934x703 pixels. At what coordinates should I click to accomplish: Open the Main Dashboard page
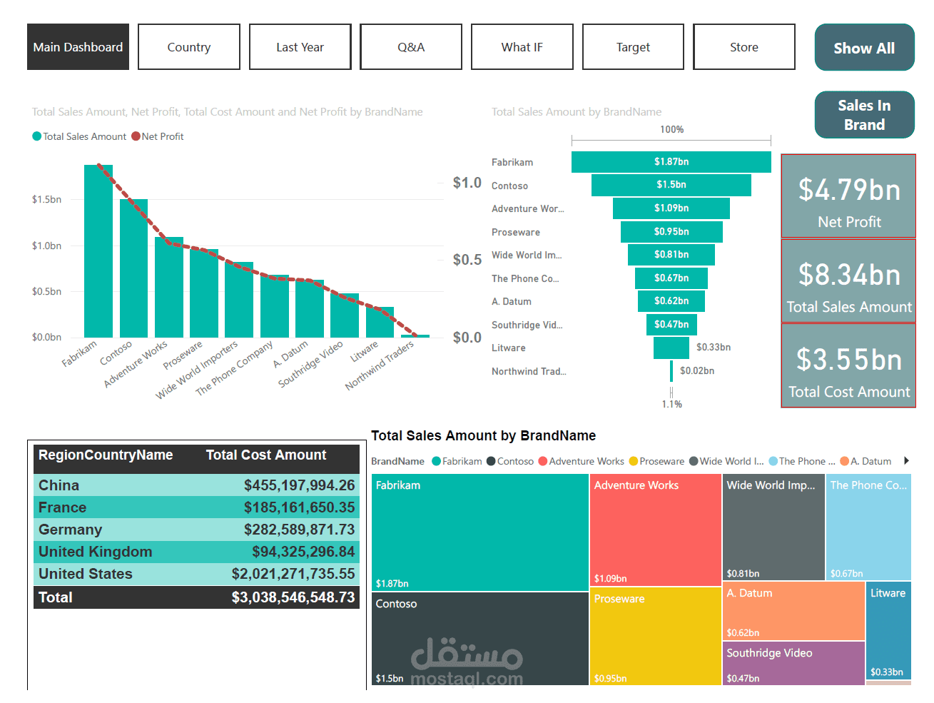pos(78,47)
